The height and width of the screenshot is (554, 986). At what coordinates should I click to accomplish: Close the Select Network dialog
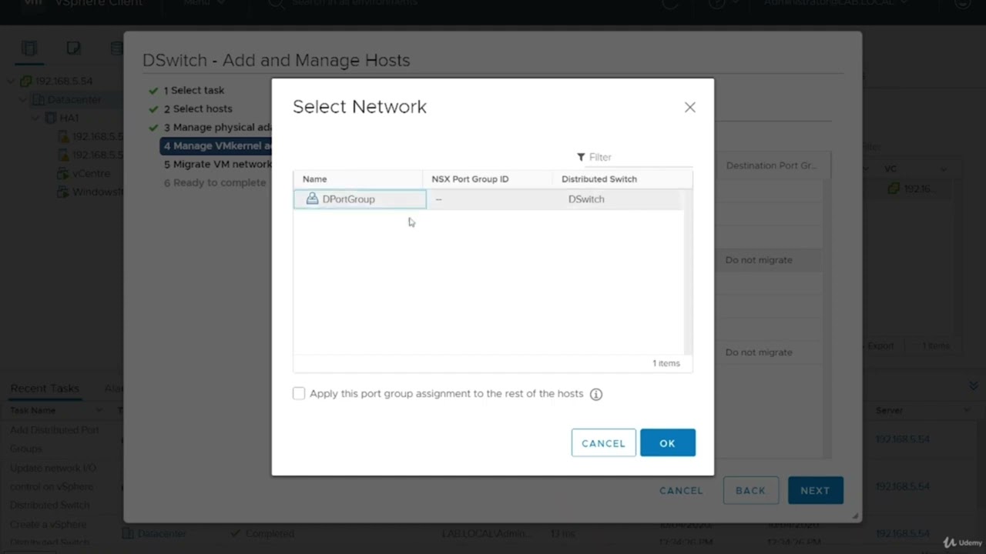click(689, 108)
